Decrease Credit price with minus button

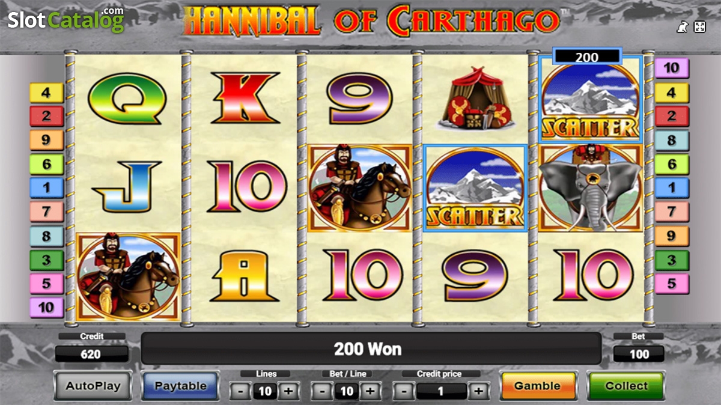(x=404, y=392)
